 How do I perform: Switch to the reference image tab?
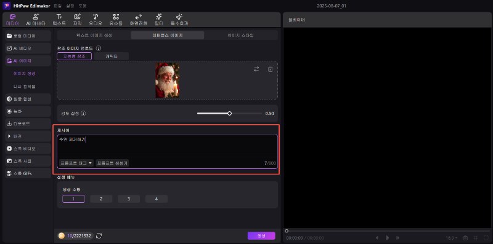tap(167, 35)
